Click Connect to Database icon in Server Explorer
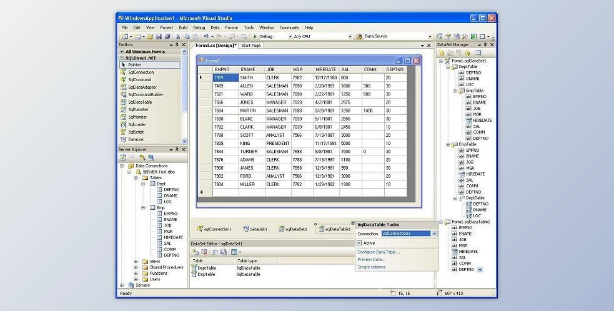614x311 pixels. click(142, 157)
